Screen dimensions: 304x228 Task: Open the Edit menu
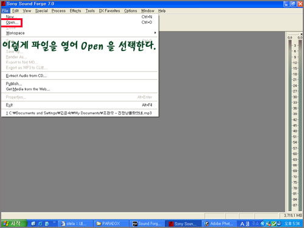(15, 11)
